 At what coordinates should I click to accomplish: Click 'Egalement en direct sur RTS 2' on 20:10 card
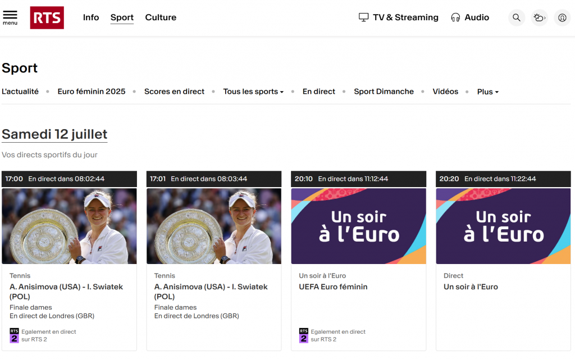tap(338, 335)
